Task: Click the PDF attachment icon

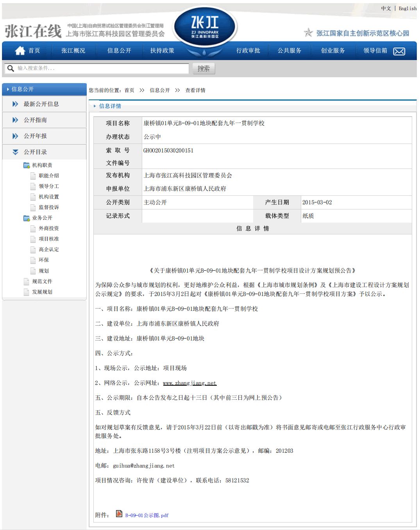Action: pyautogui.click(x=119, y=514)
